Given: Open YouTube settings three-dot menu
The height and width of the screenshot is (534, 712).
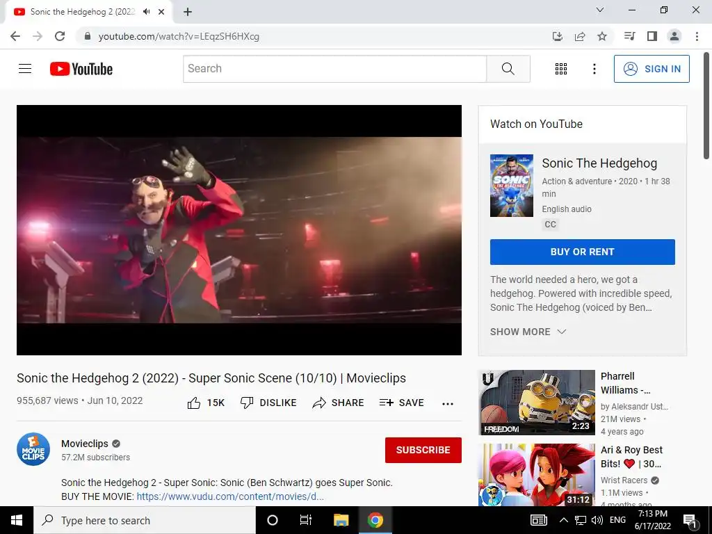Looking at the screenshot, I should 594,69.
